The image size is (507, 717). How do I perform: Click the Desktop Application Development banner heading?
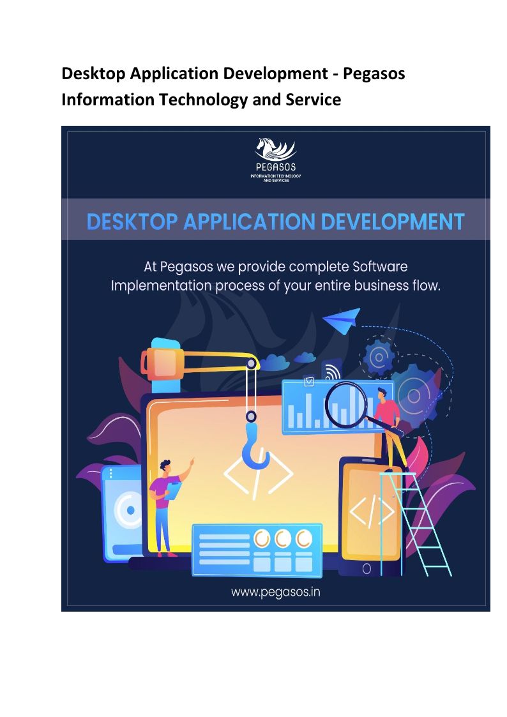275,222
